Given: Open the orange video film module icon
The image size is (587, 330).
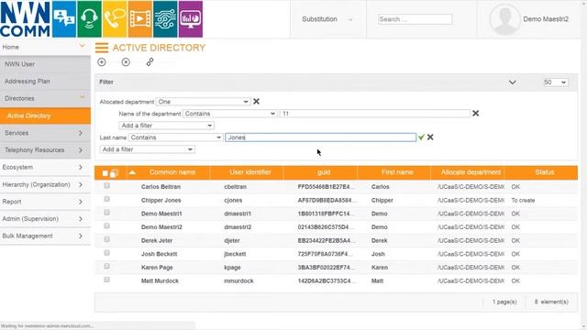Looking at the screenshot, I should pos(140,18).
